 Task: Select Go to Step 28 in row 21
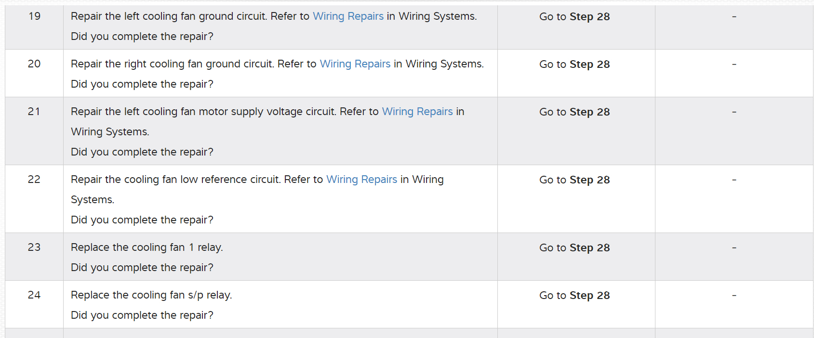click(x=574, y=112)
